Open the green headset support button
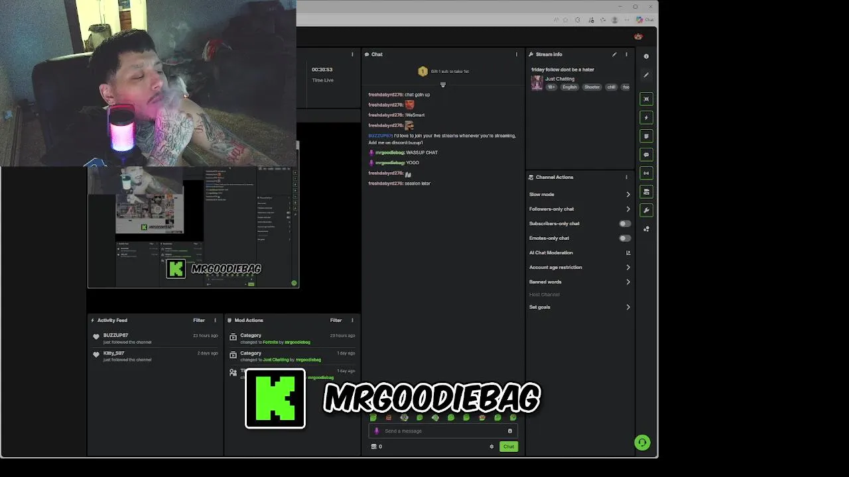This screenshot has width=849, height=477. pos(642,443)
